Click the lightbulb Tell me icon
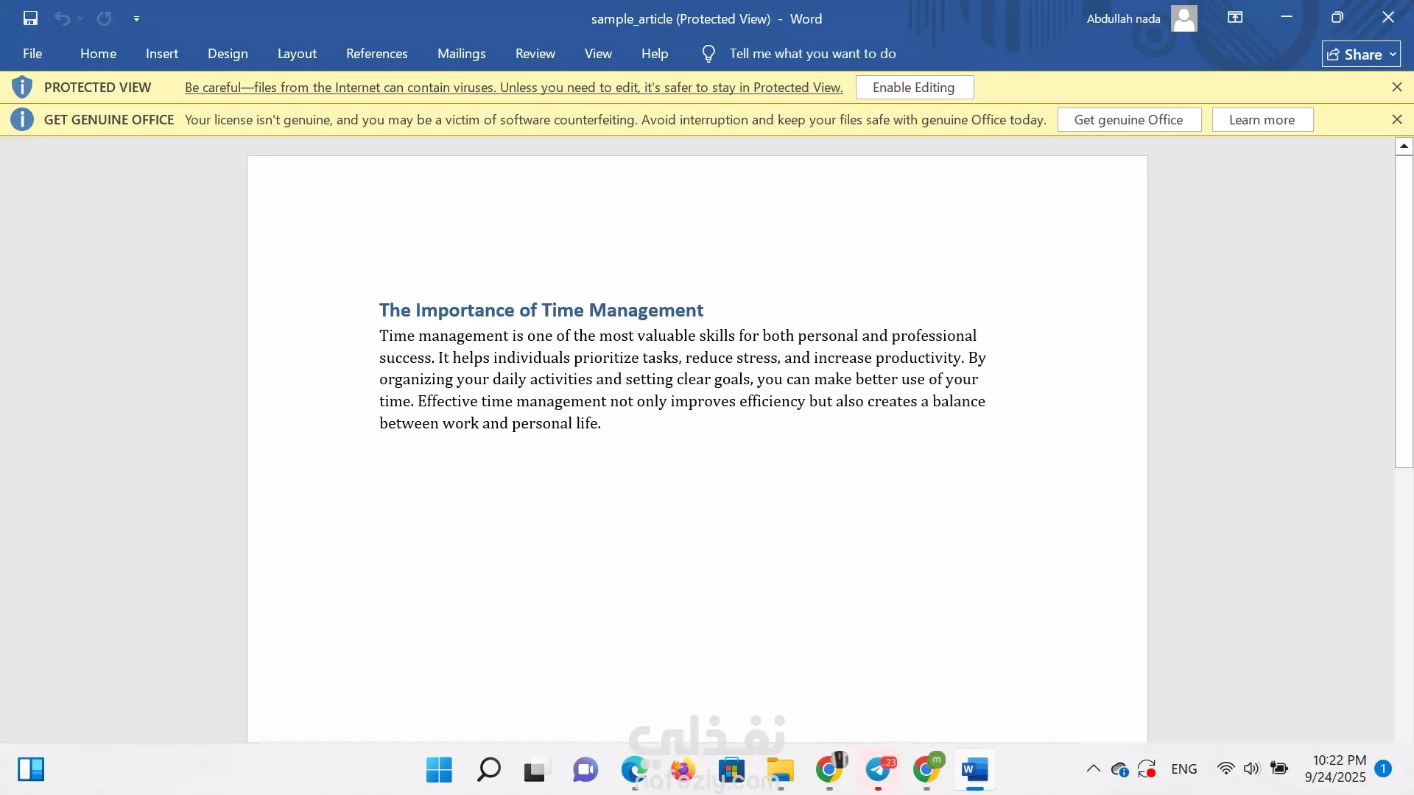Viewport: 1414px width, 795px height. tap(708, 54)
